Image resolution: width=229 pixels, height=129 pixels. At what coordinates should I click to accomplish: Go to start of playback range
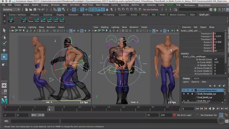point(197,109)
